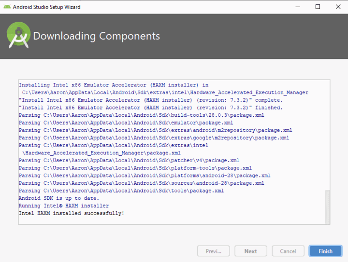Maximize the Setup Wizard window
This screenshot has width=348, height=262.
[x=318, y=7]
